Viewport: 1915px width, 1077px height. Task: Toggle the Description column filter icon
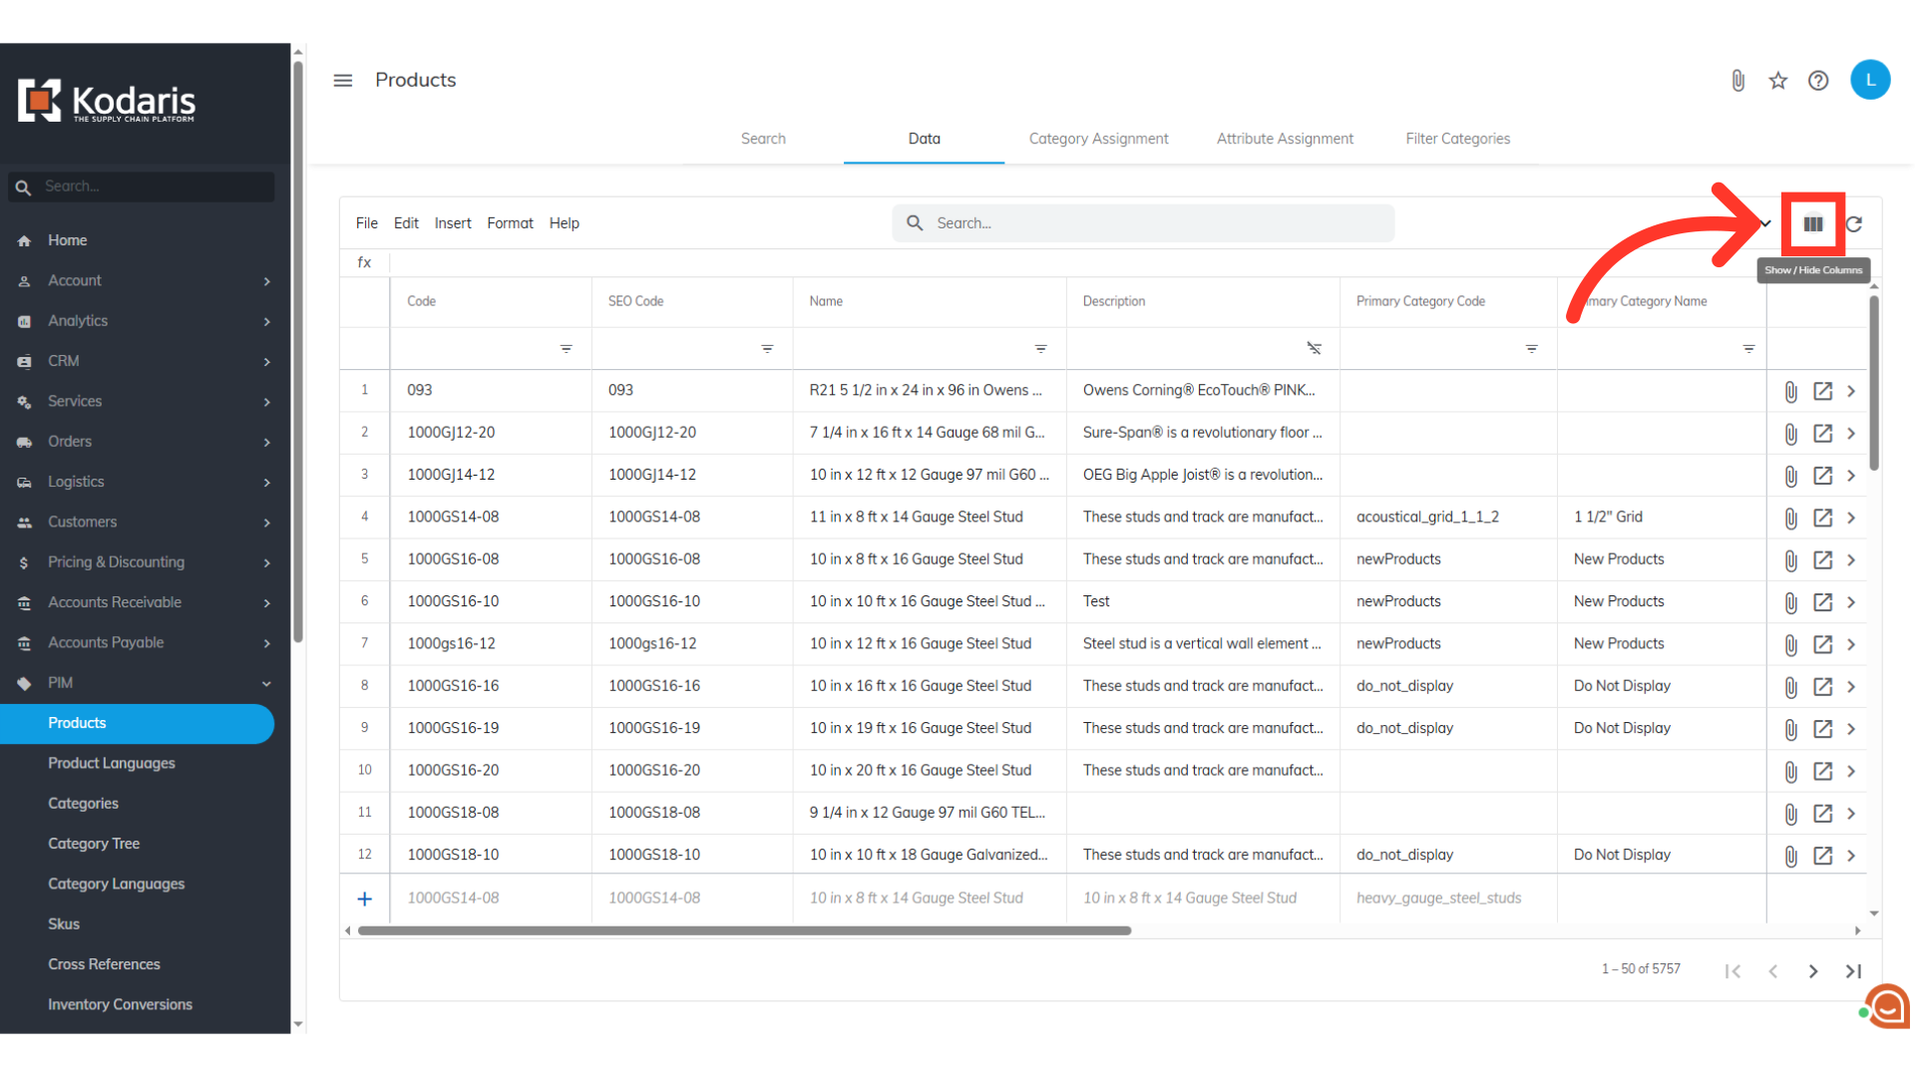(1314, 348)
